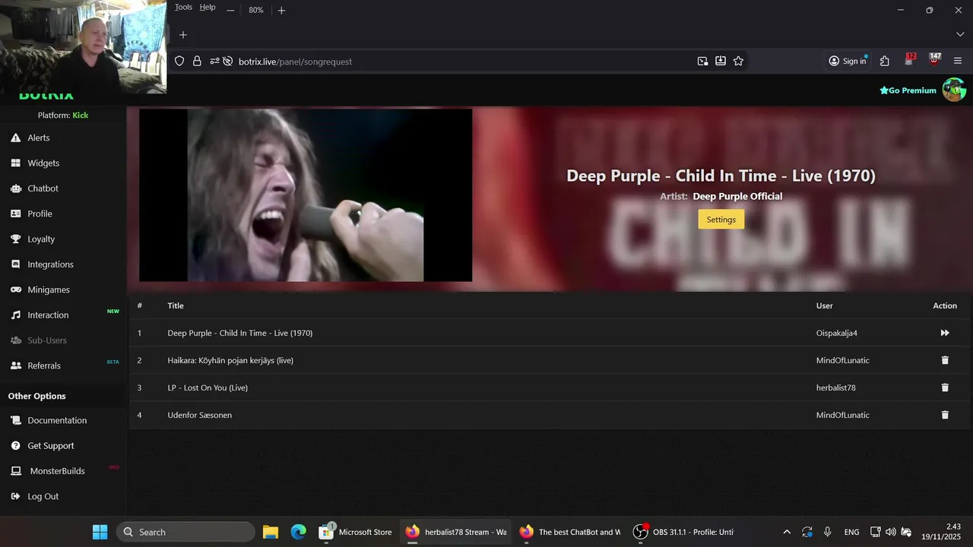Open the Help menu

(x=208, y=8)
